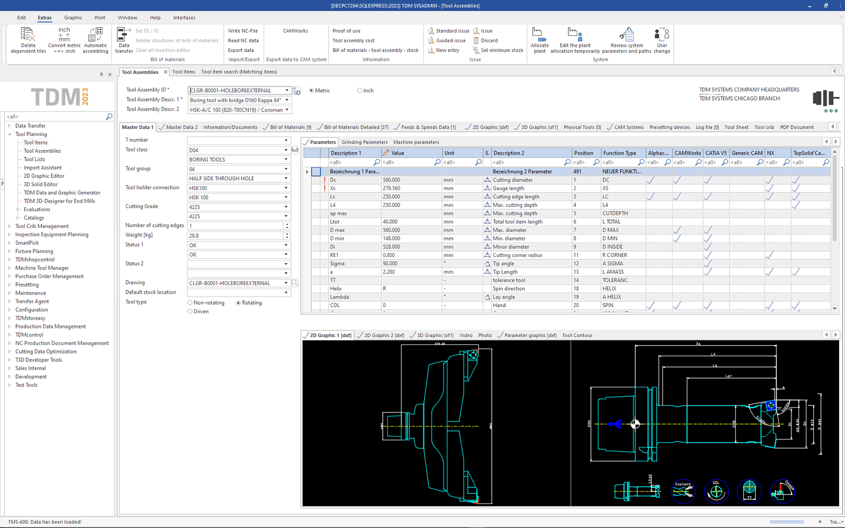Click the Weight value input field

[234, 235]
